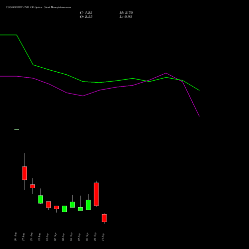Image resolution: width=249 pixels, height=249 pixels.
Task: Click the 31 Aug date label
Action: tap(39, 237)
